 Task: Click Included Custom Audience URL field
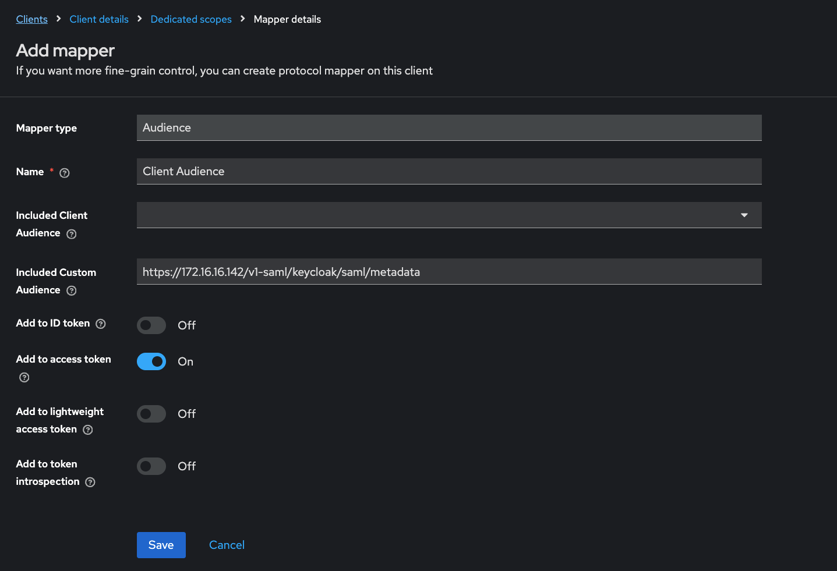pos(448,272)
